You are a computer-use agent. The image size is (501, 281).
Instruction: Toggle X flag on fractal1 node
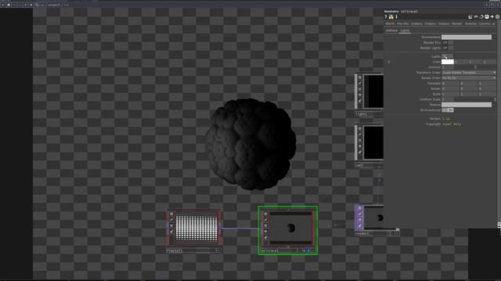[x=171, y=226]
